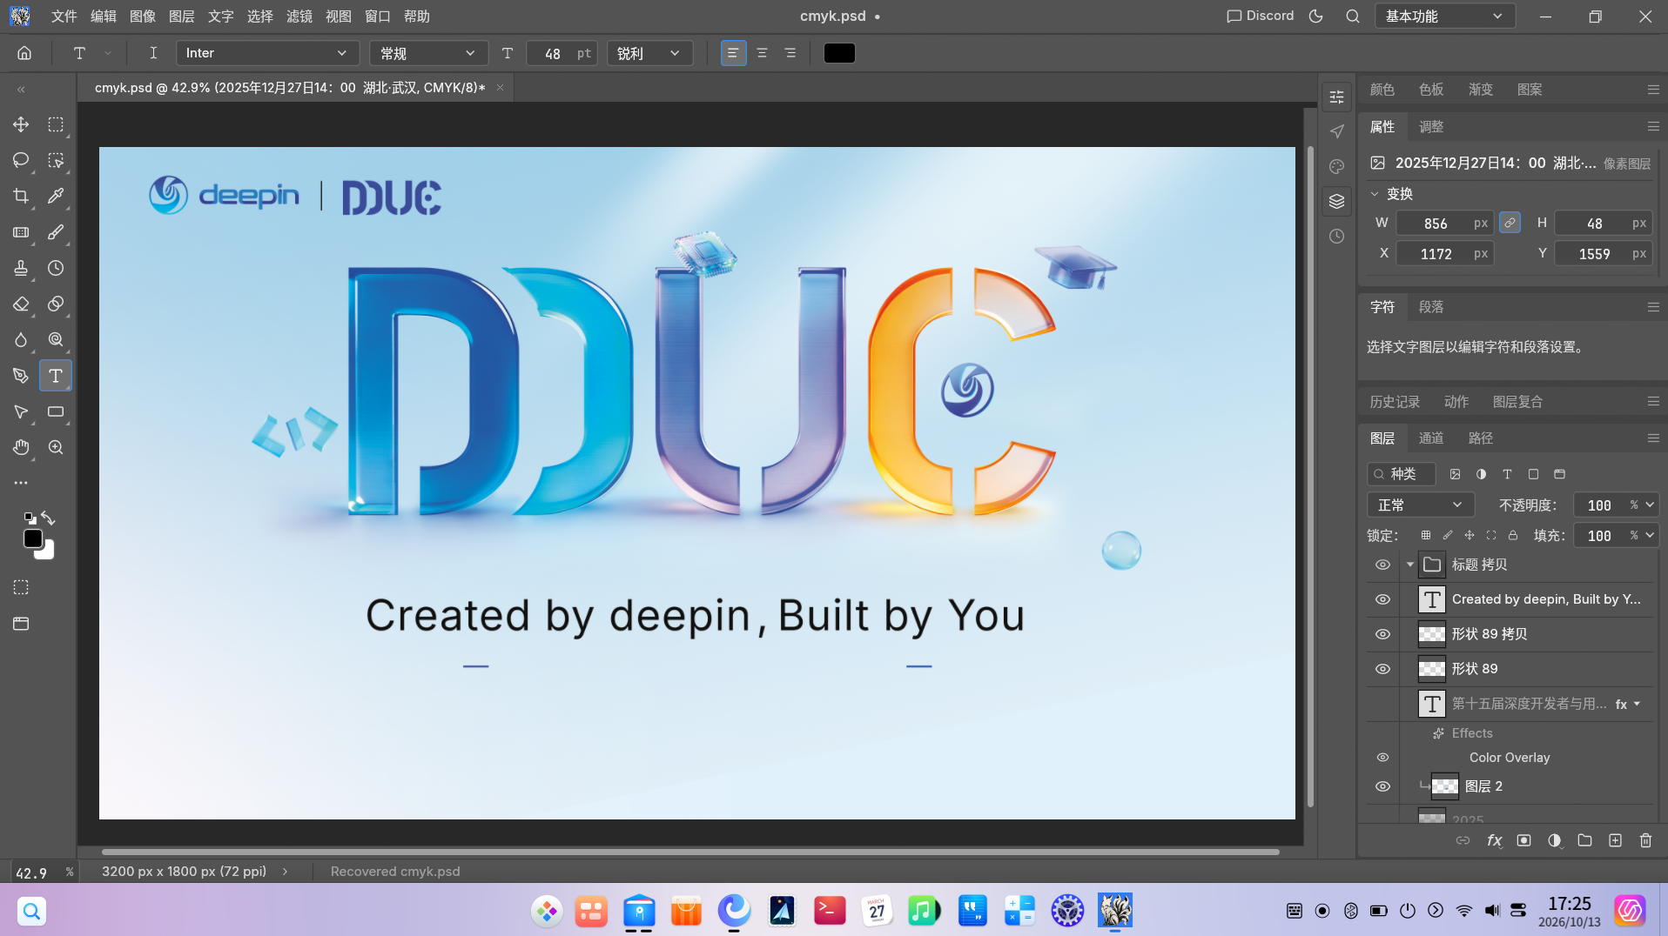Viewport: 1668px width, 936px height.
Task: Toggle the Color Overlay effect visibility
Action: click(x=1382, y=758)
